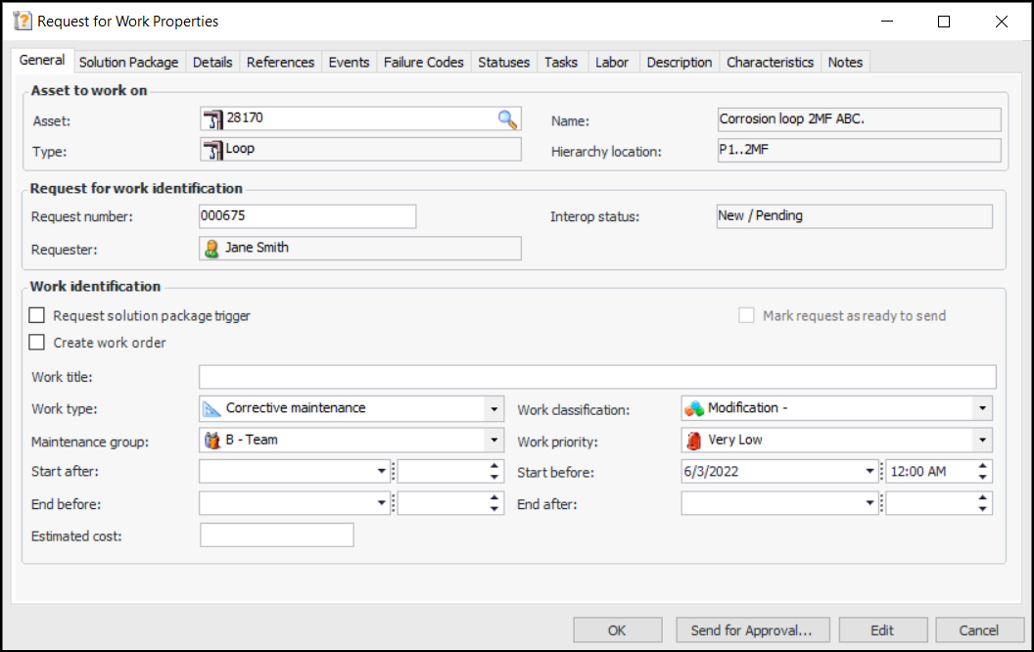The height and width of the screenshot is (652, 1034).
Task: Click the Type field Loop icon
Action: [x=212, y=150]
